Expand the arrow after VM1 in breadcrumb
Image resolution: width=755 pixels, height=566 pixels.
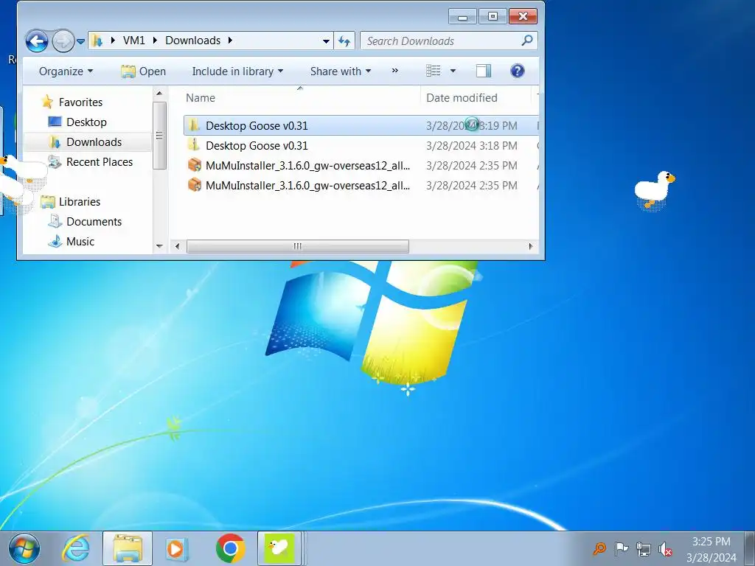[155, 41]
